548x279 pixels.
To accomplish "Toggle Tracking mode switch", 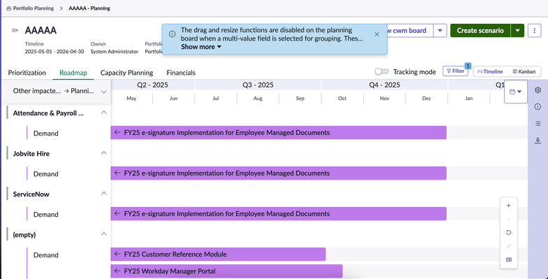I will (382, 71).
